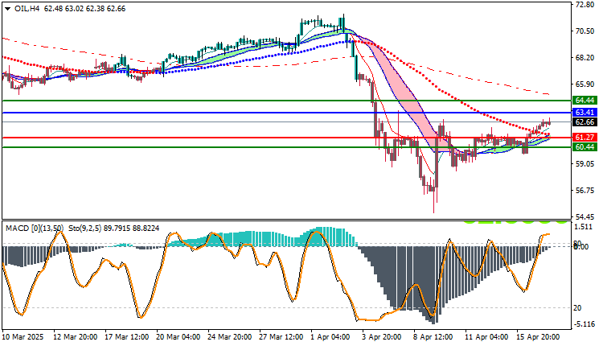Click the 24 Mar 20:00 time label
Image resolution: width=603 pixels, height=346 pixels.
230,337
